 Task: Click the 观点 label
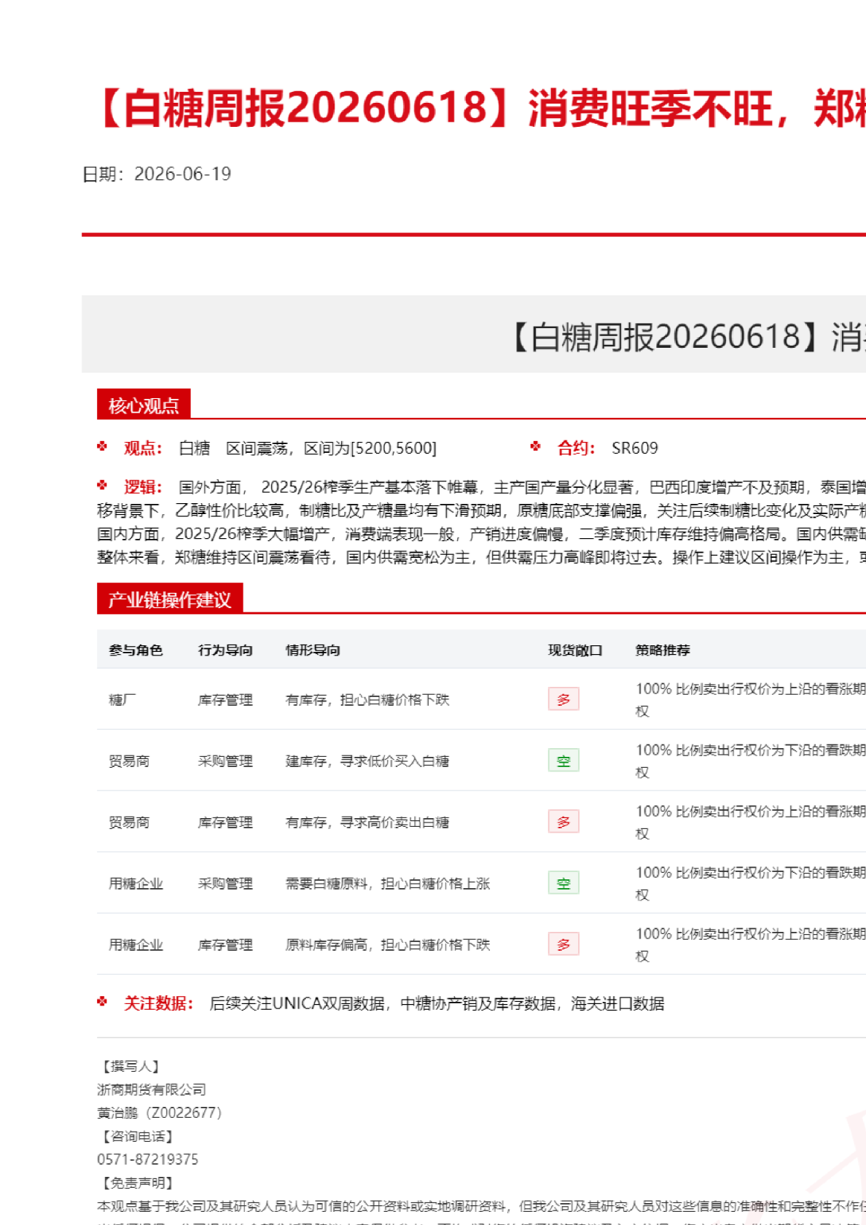point(143,448)
